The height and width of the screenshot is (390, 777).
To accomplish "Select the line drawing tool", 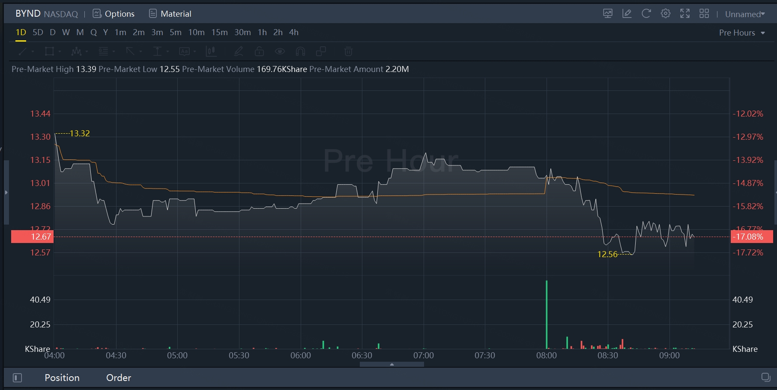I will 23,51.
